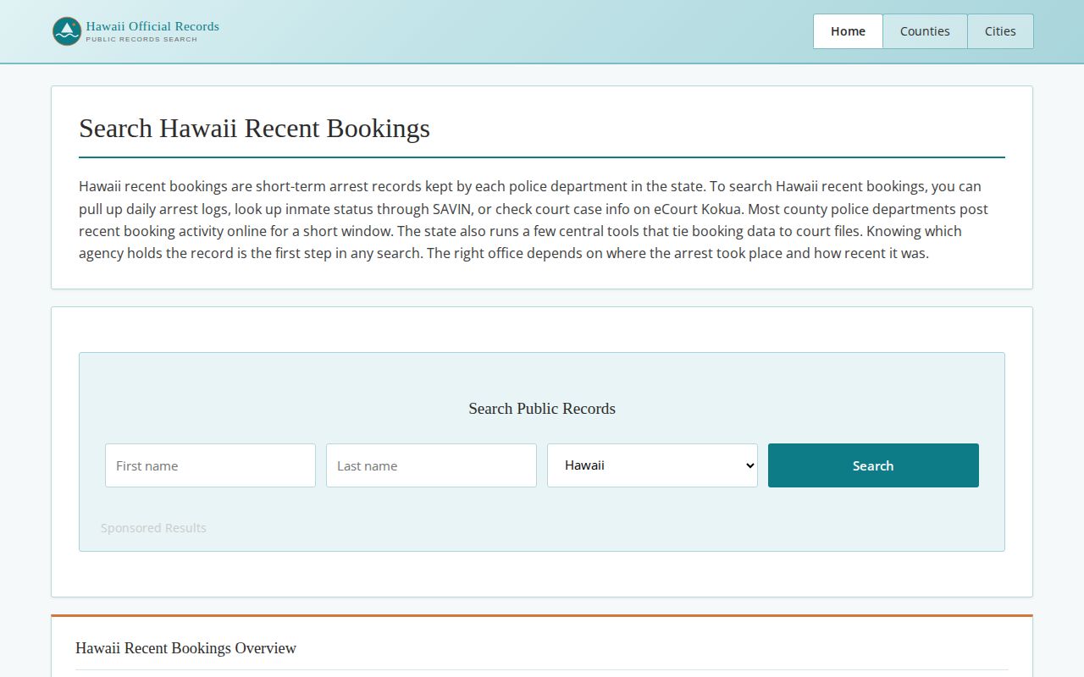Viewport: 1084px width, 677px height.
Task: Click the PUBLIC RECORDS SEARCH tagline
Action: click(141, 40)
